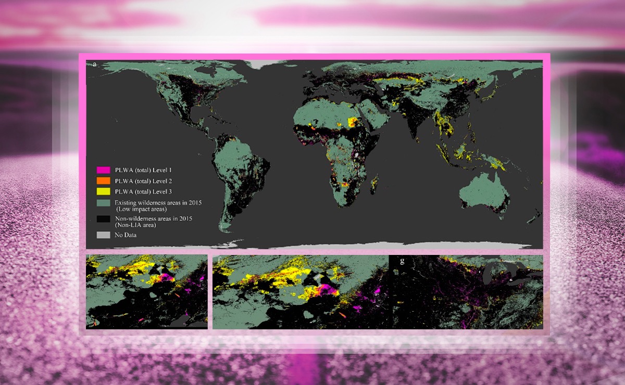Click the panel letter 'a' on world map
This screenshot has width=625, height=385.
[x=94, y=64]
